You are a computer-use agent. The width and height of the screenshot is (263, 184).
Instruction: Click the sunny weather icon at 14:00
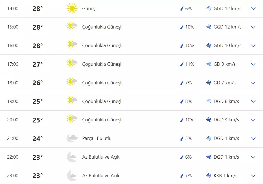72,8
